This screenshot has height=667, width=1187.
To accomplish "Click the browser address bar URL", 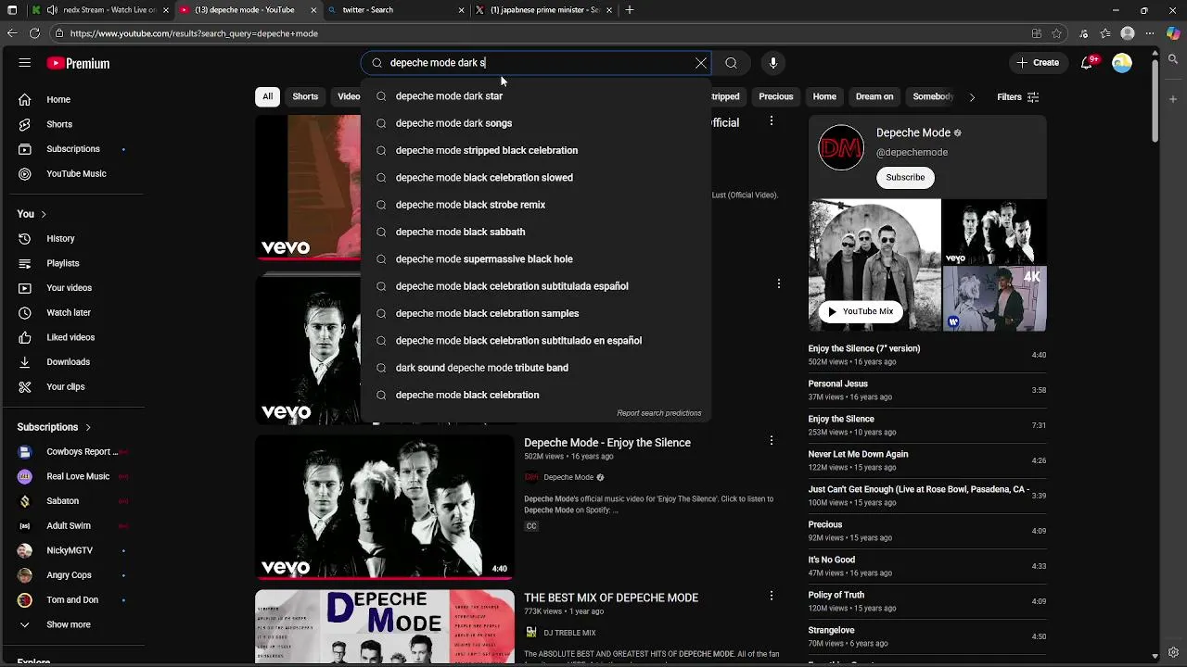I will pyautogui.click(x=194, y=33).
